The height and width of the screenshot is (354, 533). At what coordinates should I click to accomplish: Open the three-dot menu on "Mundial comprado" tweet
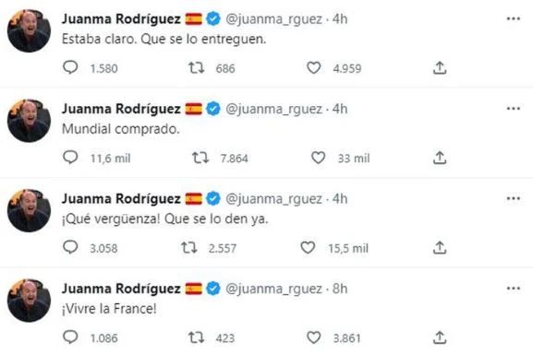click(514, 109)
